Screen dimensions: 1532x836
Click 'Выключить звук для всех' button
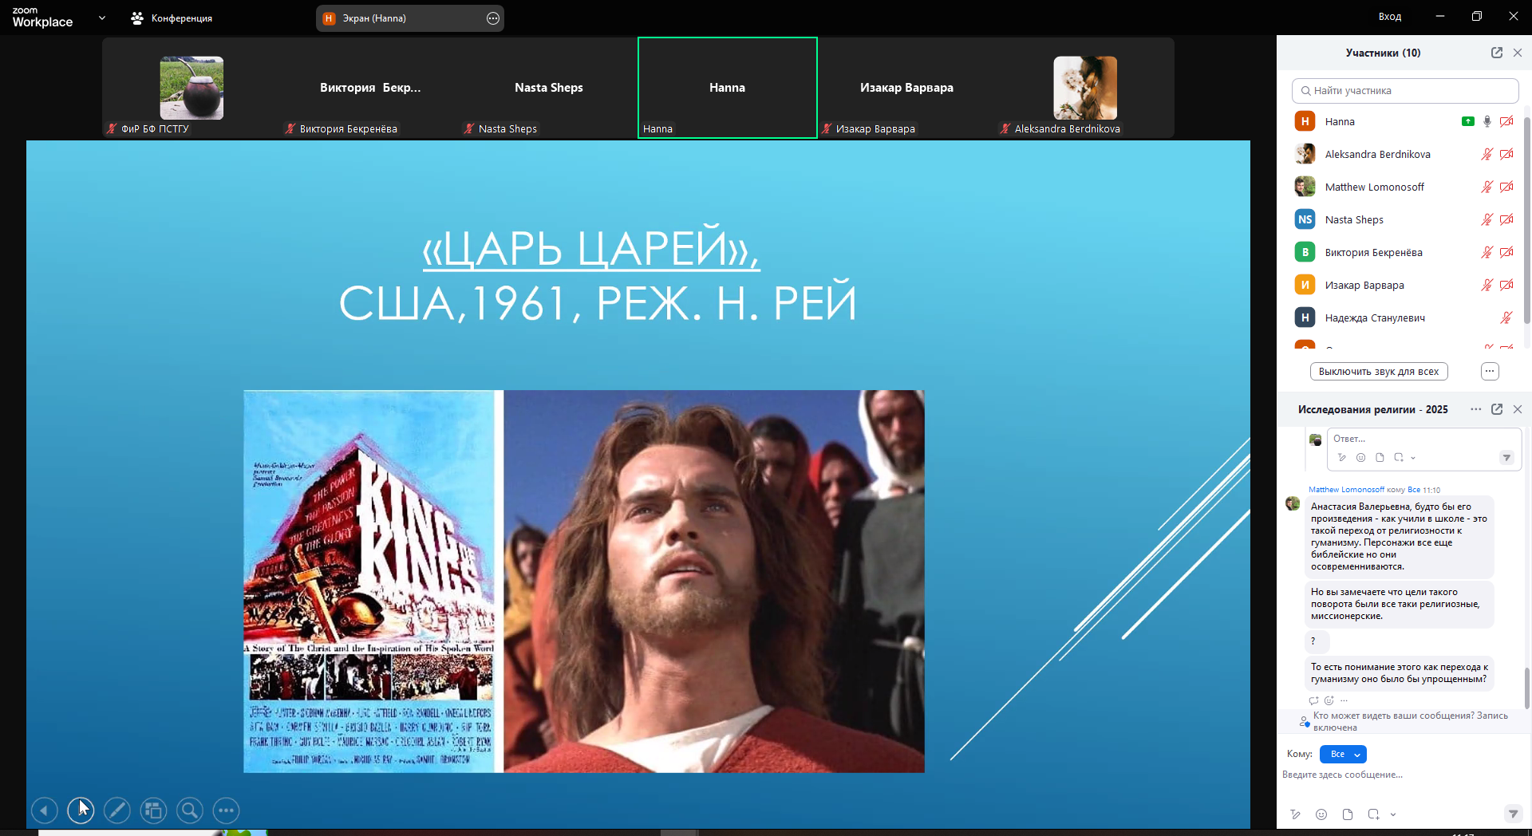click(x=1379, y=371)
